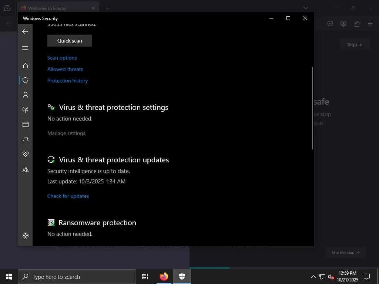
Task: Open Device performance & health heart icon
Action: pyautogui.click(x=26, y=154)
